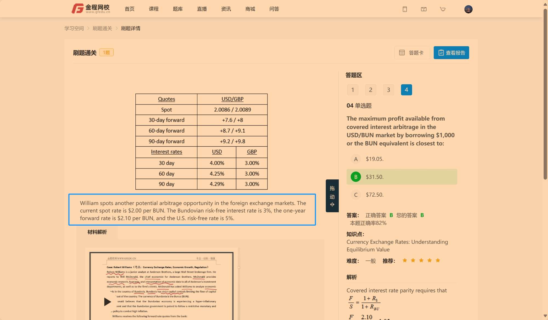548x320 pixels.
Task: Click the fifth recommendation star
Action: (438, 260)
